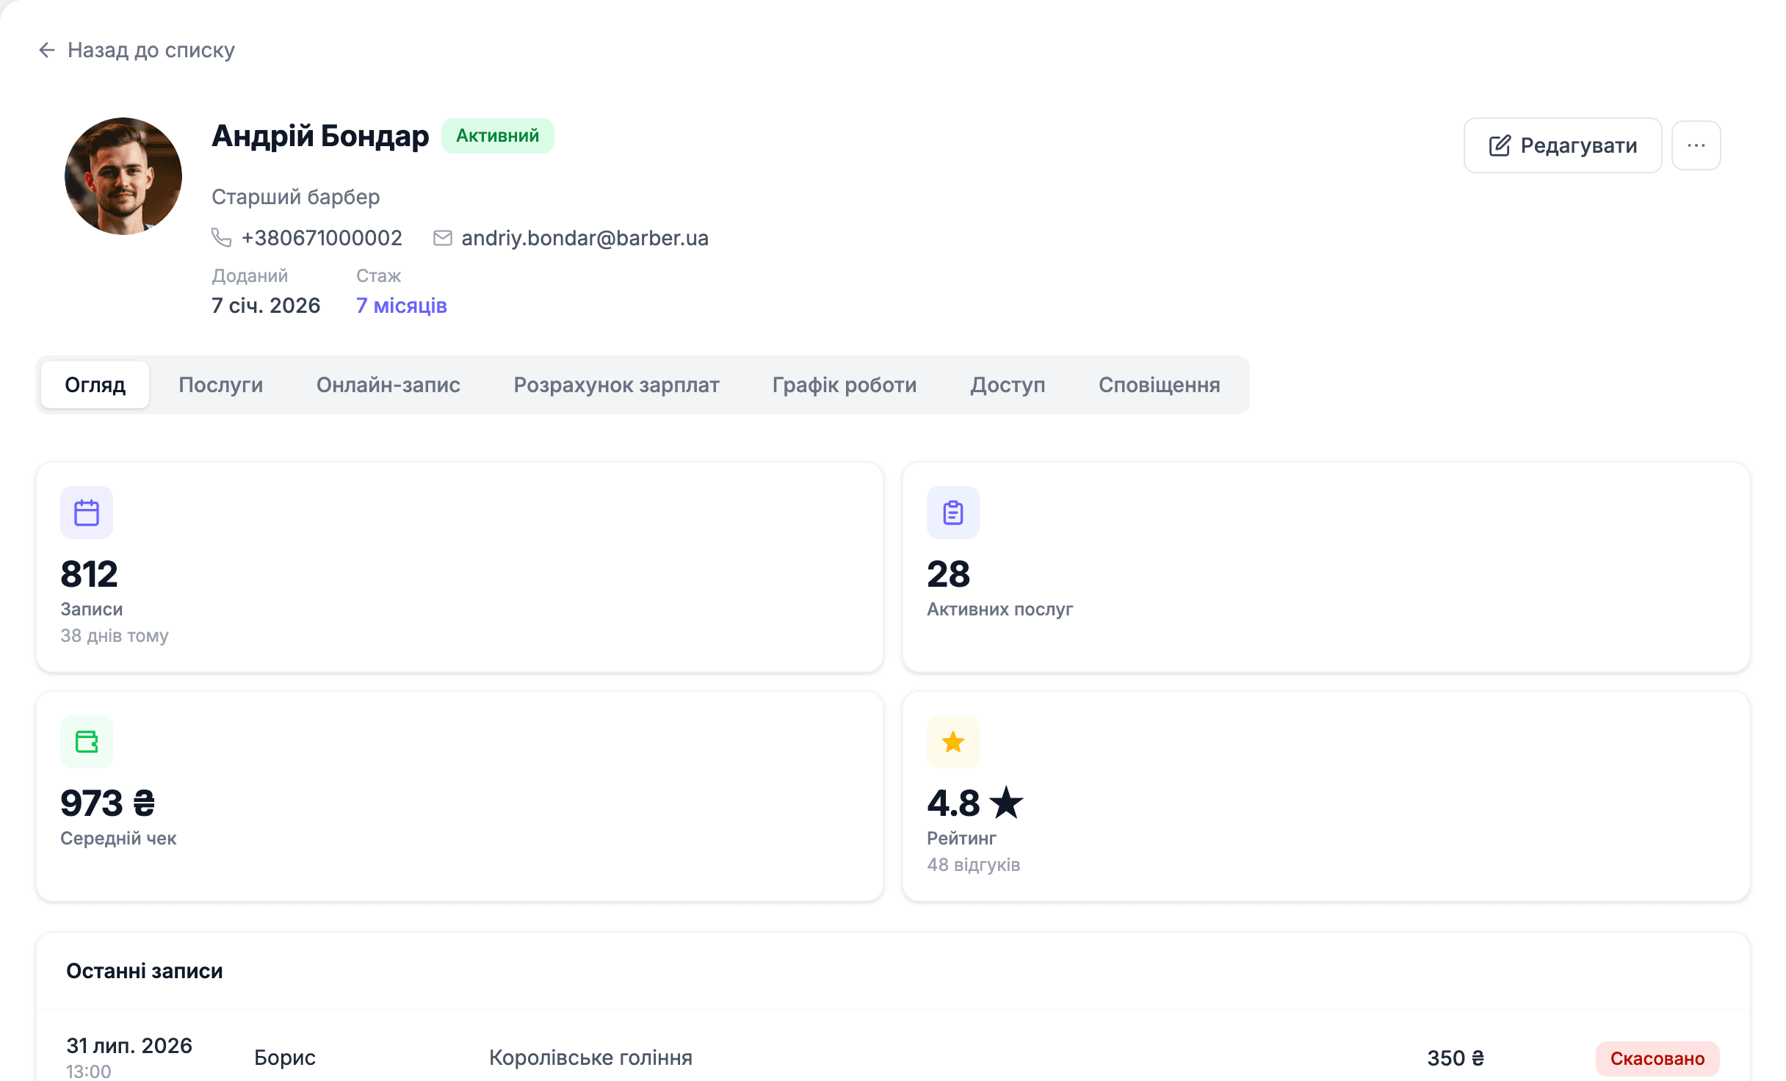Click the pencil icon in Редагувати button
This screenshot has height=1081, width=1786.
[1500, 145]
